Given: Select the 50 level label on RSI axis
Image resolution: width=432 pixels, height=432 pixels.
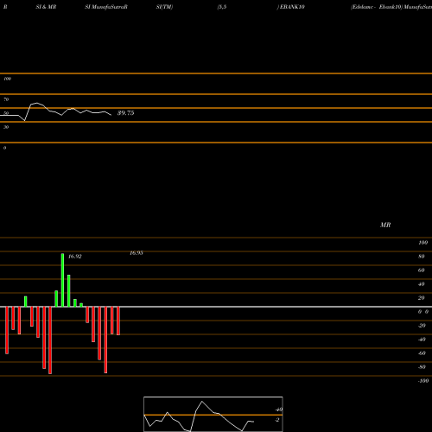Looking at the screenshot, I should (6, 113).
